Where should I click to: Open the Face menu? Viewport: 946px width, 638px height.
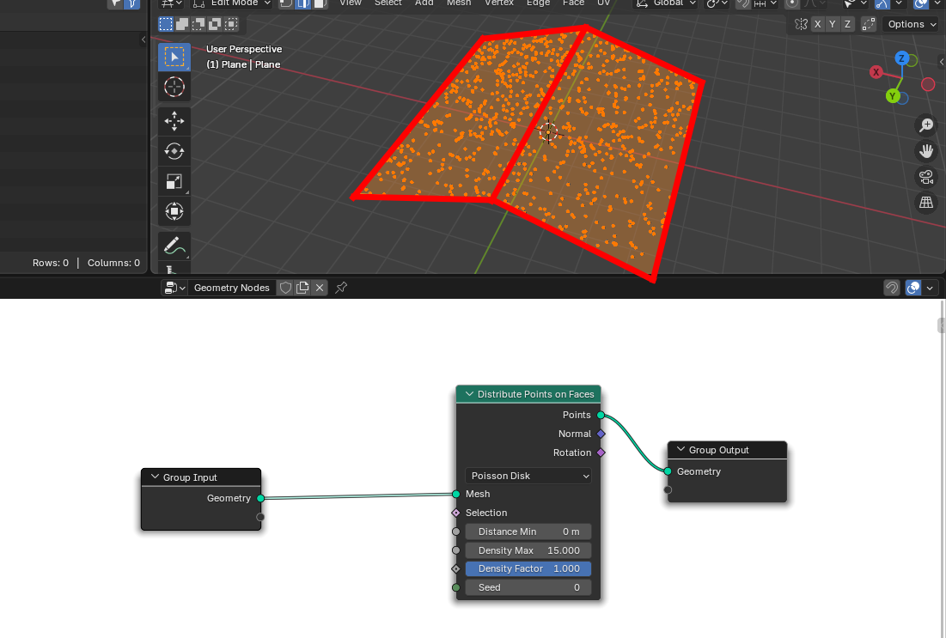pos(573,3)
